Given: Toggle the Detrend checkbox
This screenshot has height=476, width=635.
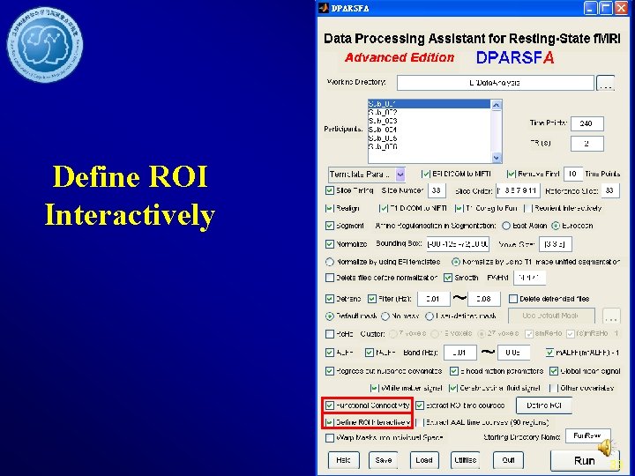Looking at the screenshot, I should point(330,299).
